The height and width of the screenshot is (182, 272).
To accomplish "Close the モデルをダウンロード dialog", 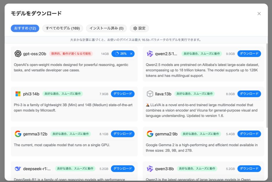I will point(259,14).
